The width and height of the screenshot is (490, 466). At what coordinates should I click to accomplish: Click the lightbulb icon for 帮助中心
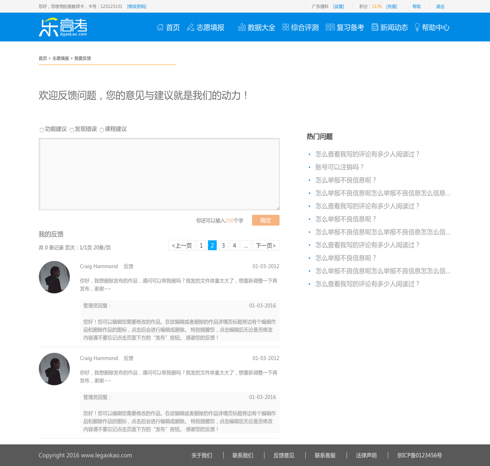(417, 27)
